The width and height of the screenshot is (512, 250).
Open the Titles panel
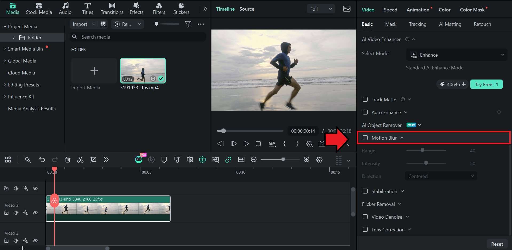(88, 9)
